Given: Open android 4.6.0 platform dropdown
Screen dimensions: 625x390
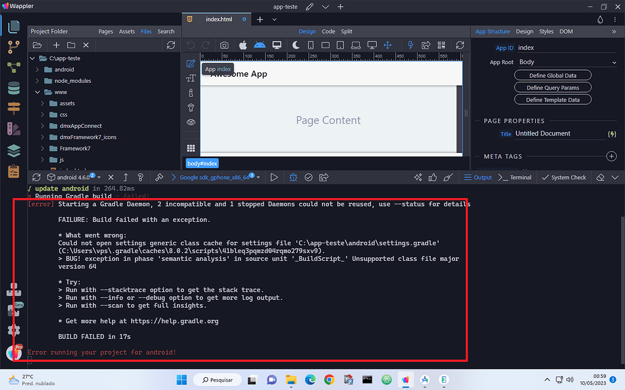Looking at the screenshot, I should pyautogui.click(x=74, y=177).
